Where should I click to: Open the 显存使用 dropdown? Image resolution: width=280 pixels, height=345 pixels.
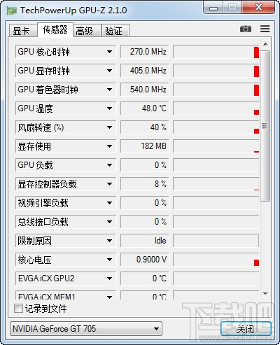pos(109,146)
